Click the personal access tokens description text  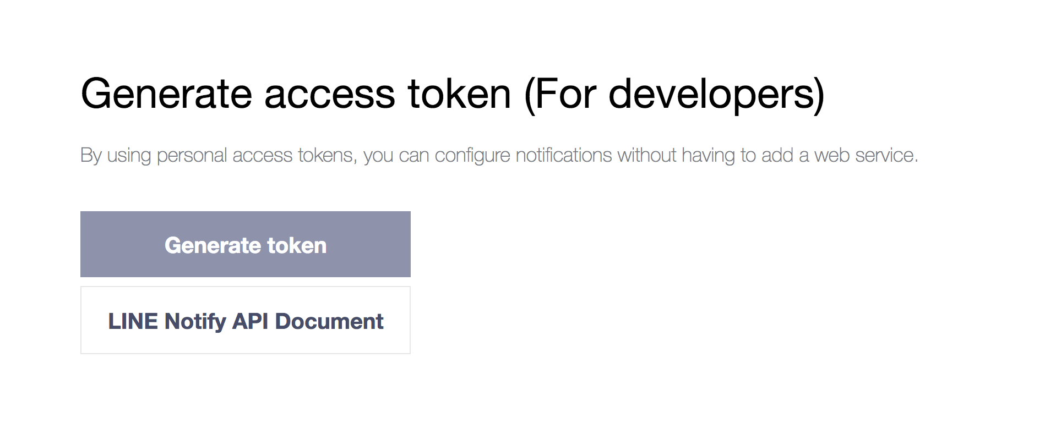(499, 155)
